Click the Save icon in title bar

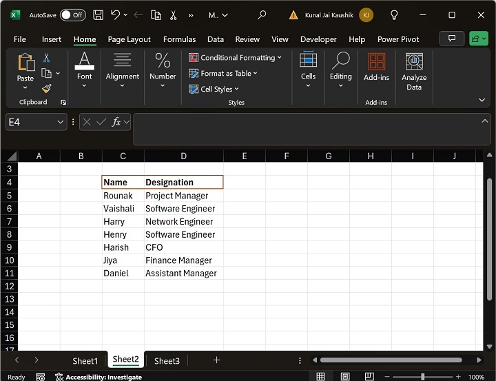click(x=99, y=14)
